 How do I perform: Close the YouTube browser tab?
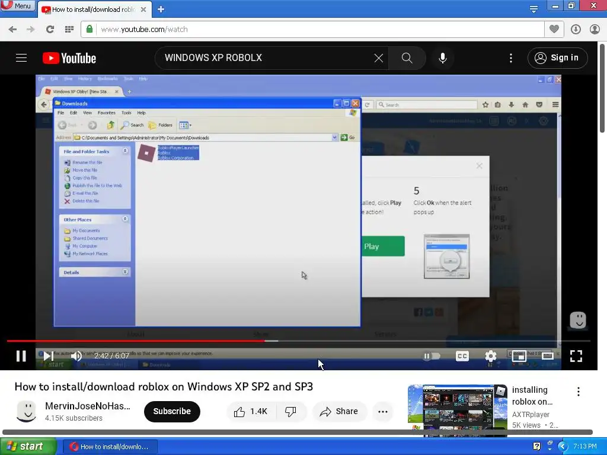(x=143, y=9)
